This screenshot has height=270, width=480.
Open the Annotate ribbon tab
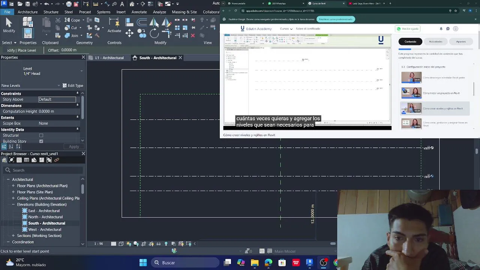point(139,12)
